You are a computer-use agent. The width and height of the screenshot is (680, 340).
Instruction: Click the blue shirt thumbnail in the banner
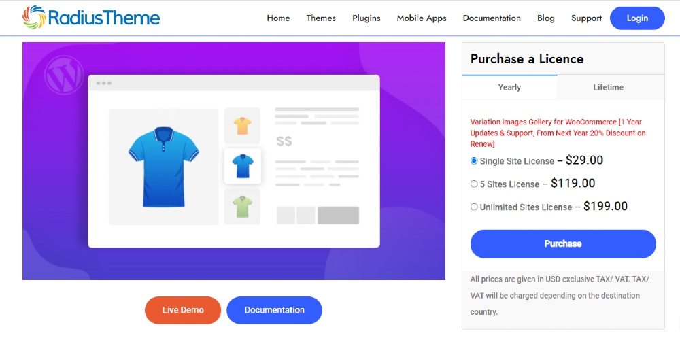coord(243,166)
